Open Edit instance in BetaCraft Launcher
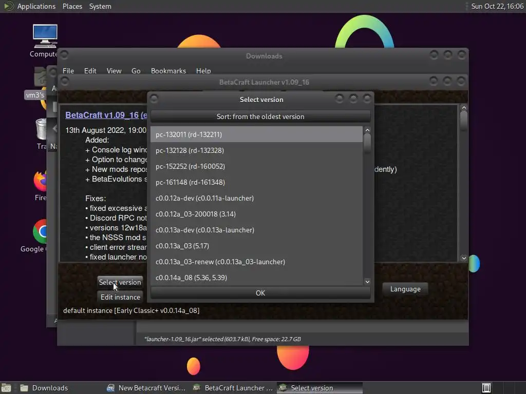This screenshot has height=394, width=526. (x=120, y=297)
